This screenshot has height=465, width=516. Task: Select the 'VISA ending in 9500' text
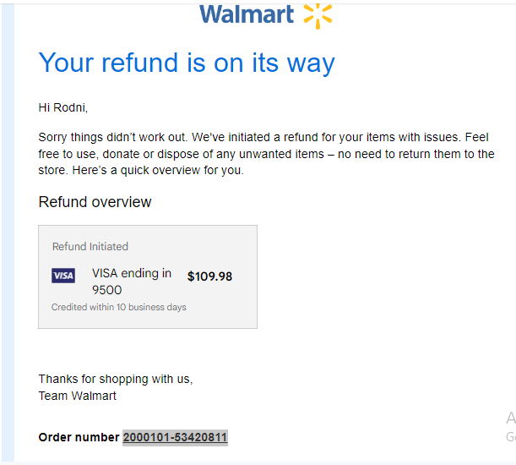pyautogui.click(x=132, y=282)
